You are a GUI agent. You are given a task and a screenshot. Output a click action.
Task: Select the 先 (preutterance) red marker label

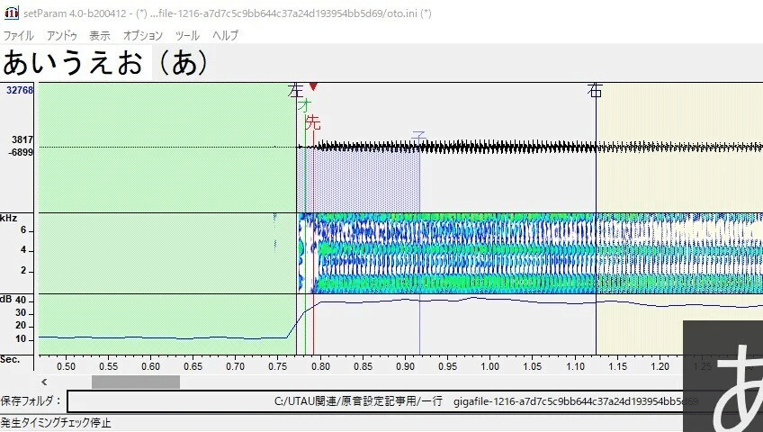point(313,122)
